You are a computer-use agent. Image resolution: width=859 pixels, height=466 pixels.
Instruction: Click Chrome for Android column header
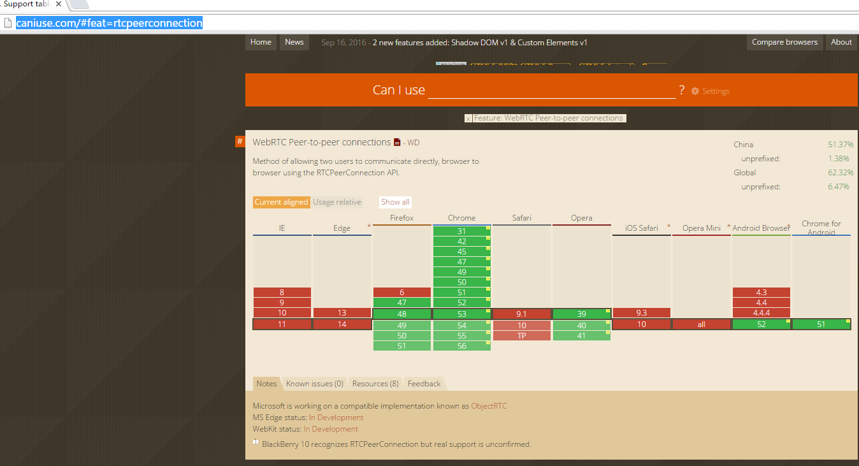(821, 228)
